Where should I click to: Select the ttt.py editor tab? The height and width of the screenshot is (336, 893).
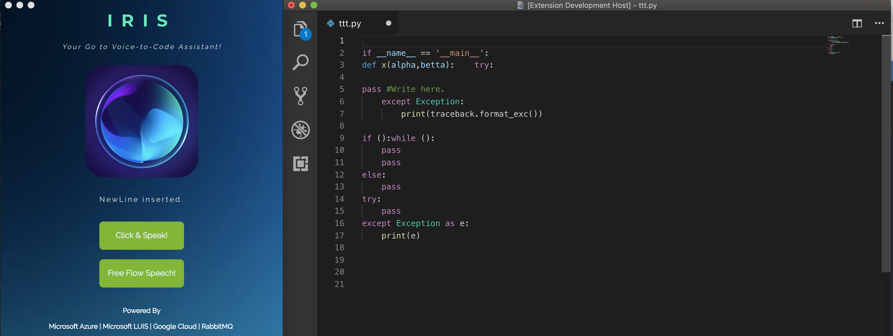click(x=350, y=24)
